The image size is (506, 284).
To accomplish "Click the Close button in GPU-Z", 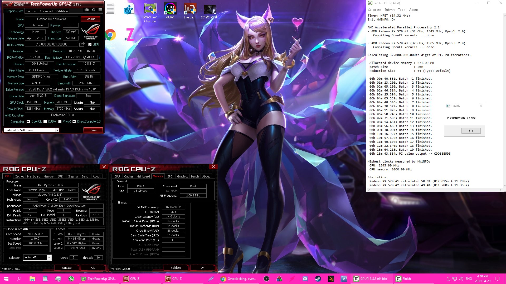I will pos(93,130).
